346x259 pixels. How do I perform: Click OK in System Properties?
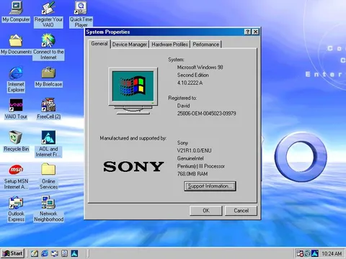206,211
